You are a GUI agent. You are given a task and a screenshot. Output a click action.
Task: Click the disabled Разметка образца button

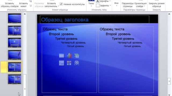pyautogui.click(x=39, y=5)
